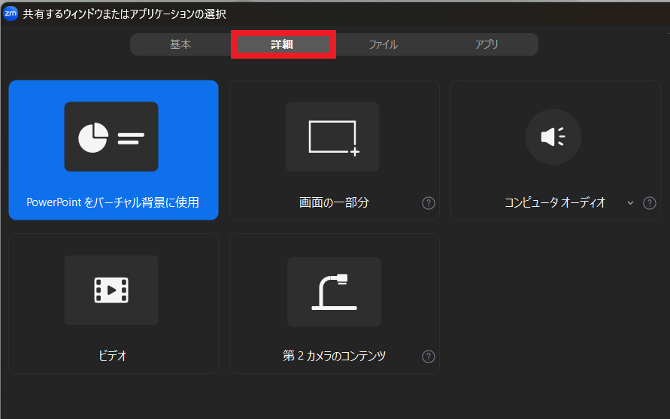Select the 画面の一部分 rectangle icon
The width and height of the screenshot is (670, 419).
coord(332,137)
